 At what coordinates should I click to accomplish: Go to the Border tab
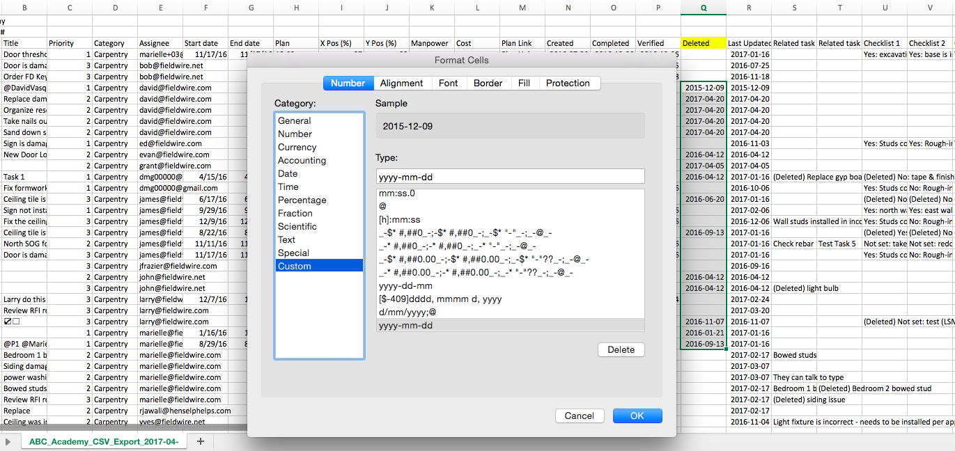488,83
